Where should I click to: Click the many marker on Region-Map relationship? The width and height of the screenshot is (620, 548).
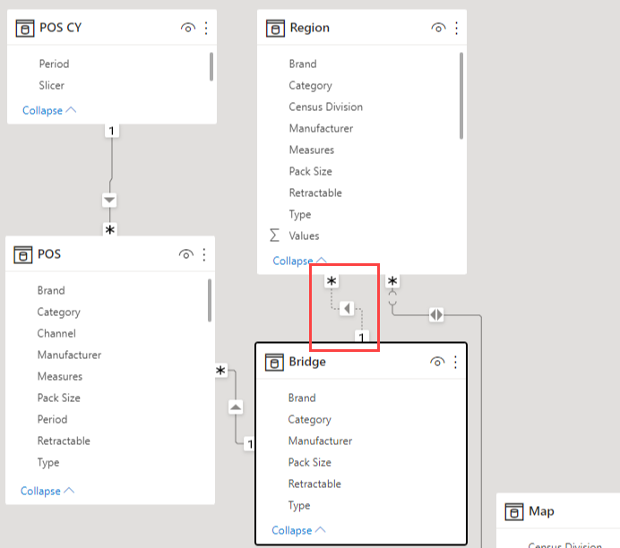tap(392, 281)
